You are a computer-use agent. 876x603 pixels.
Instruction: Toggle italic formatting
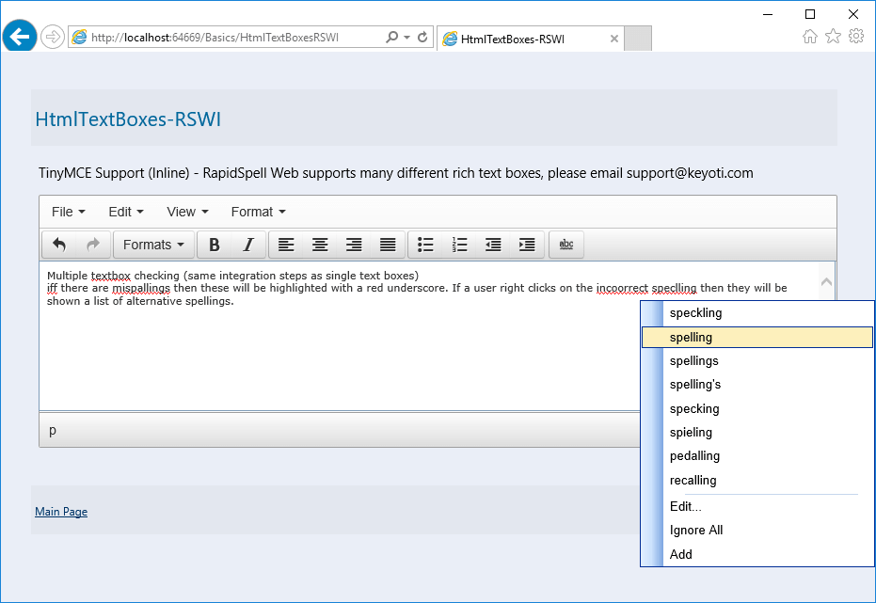coord(249,245)
